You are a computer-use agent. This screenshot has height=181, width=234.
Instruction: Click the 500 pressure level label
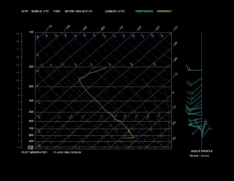click(31, 112)
